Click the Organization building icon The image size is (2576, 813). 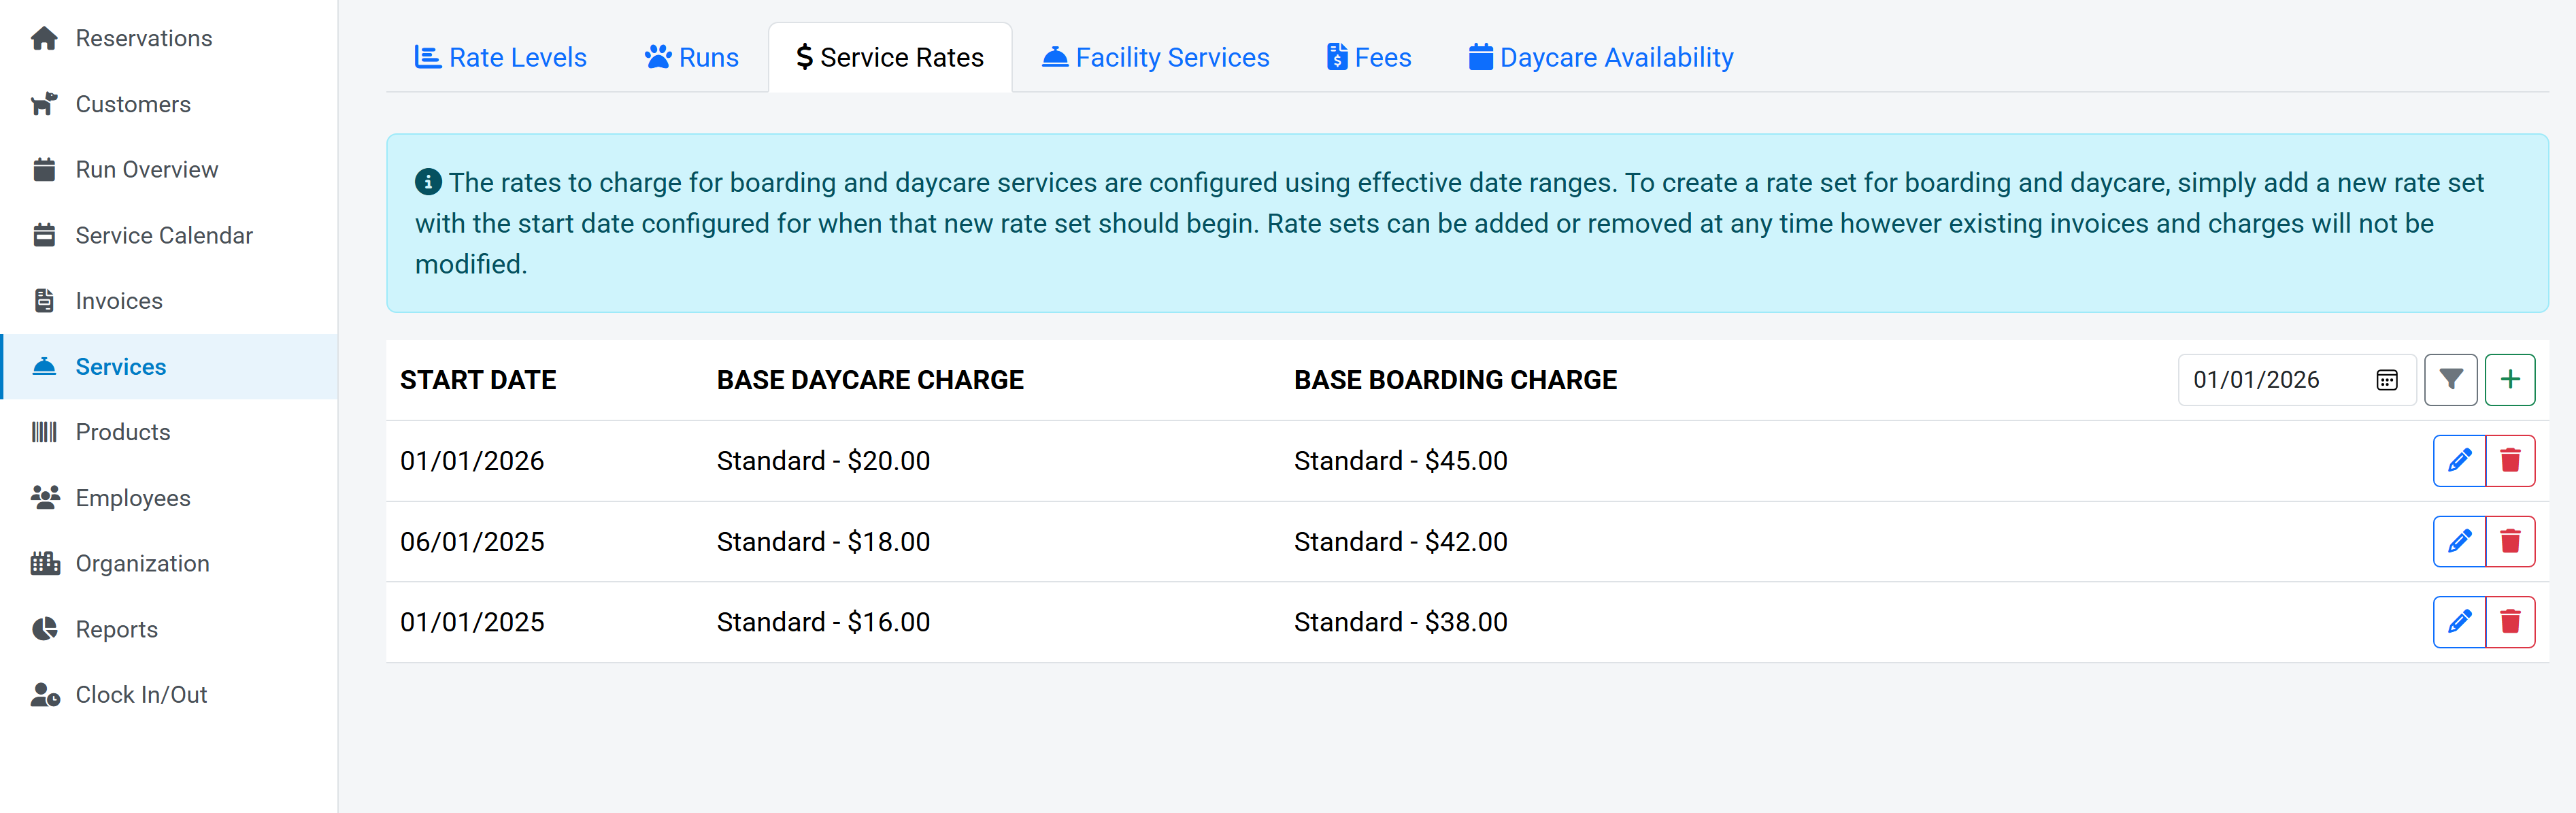click(x=45, y=564)
